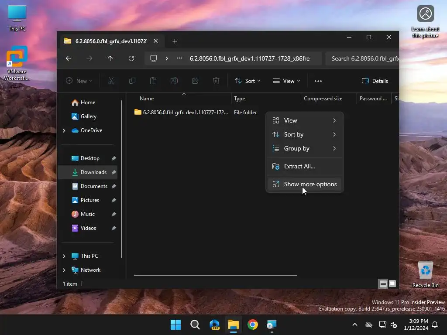Open Group by submenu in context menu
Viewport: 447px width, 335px height.
[304, 148]
